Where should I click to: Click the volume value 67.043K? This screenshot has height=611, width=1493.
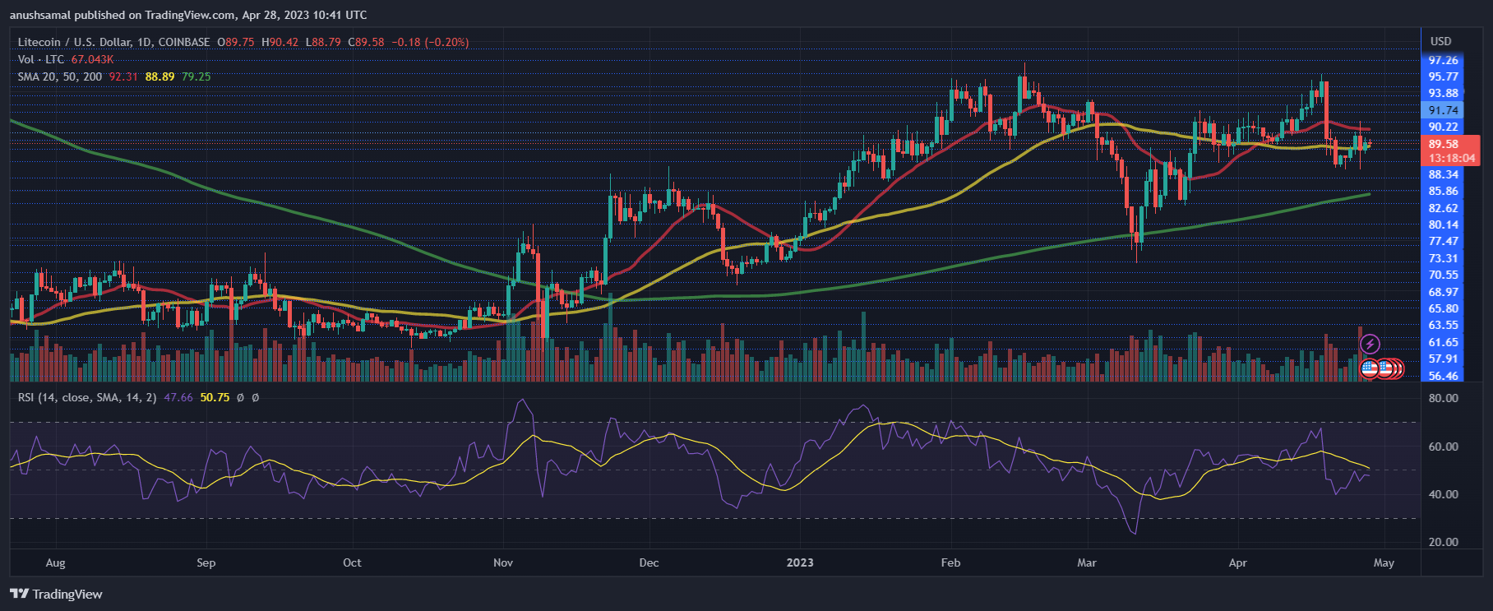click(x=92, y=59)
